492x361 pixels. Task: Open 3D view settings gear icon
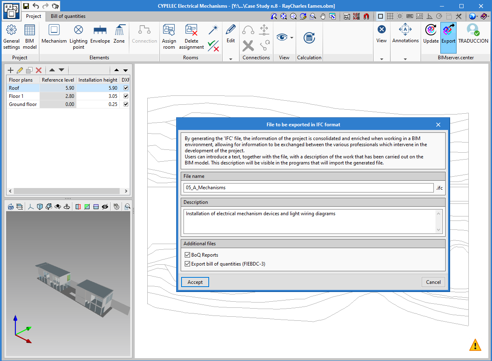point(116,207)
